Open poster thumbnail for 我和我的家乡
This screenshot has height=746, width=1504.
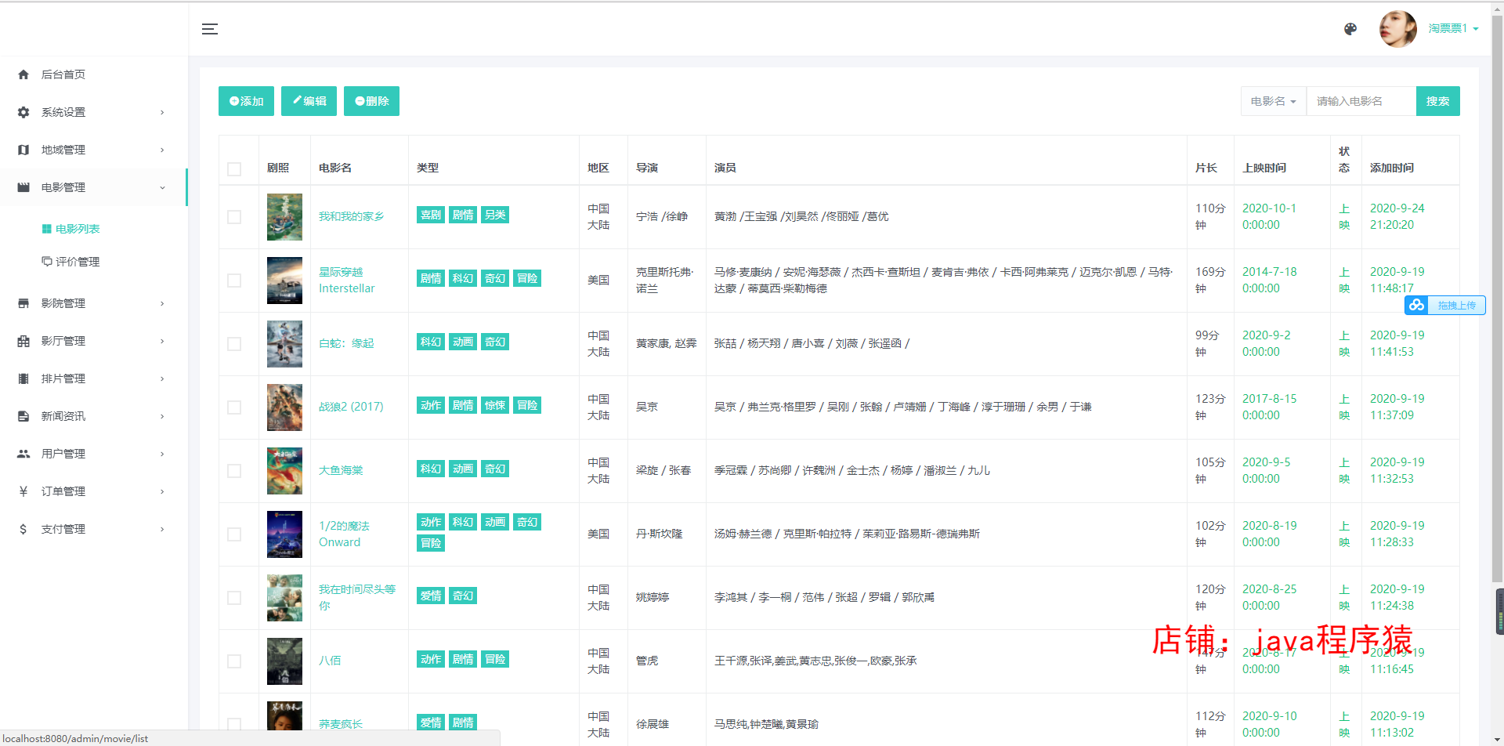pos(284,217)
